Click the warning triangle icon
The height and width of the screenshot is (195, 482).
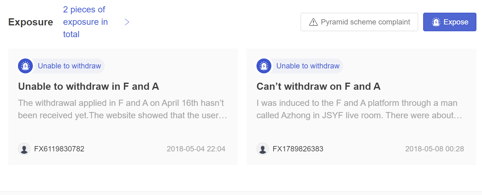click(313, 22)
